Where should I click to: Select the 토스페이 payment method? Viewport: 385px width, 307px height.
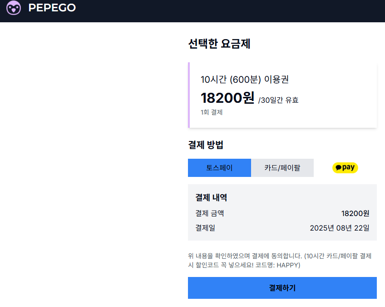point(219,168)
